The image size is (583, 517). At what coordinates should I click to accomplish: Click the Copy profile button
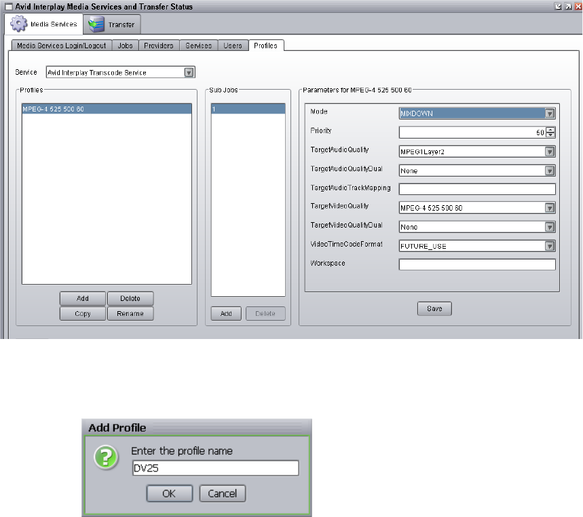(x=83, y=314)
